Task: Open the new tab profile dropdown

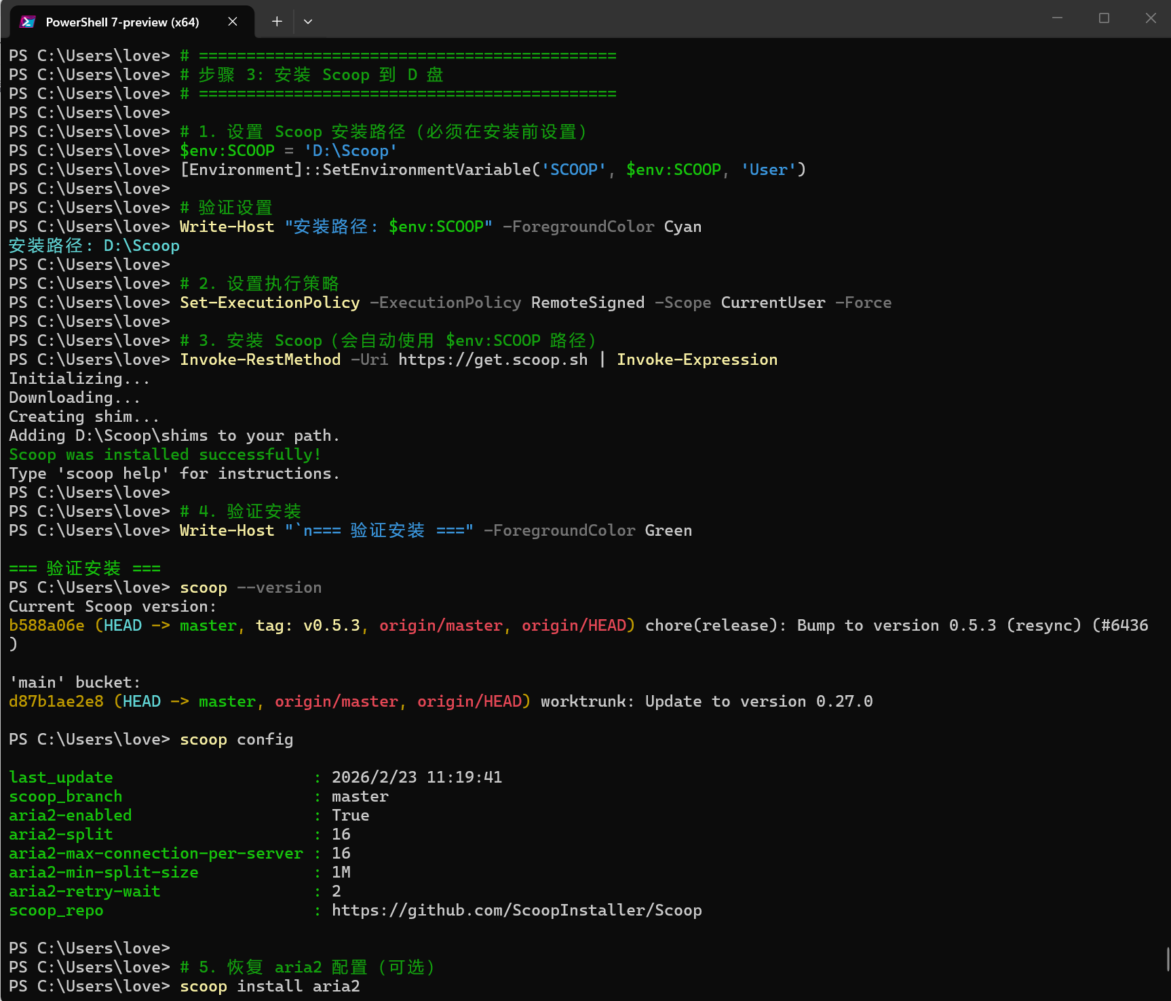Action: [308, 22]
